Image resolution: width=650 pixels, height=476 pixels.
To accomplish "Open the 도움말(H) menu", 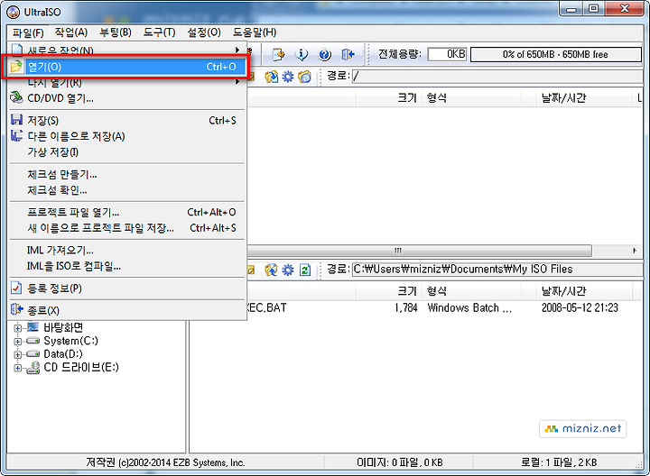I will click(255, 32).
